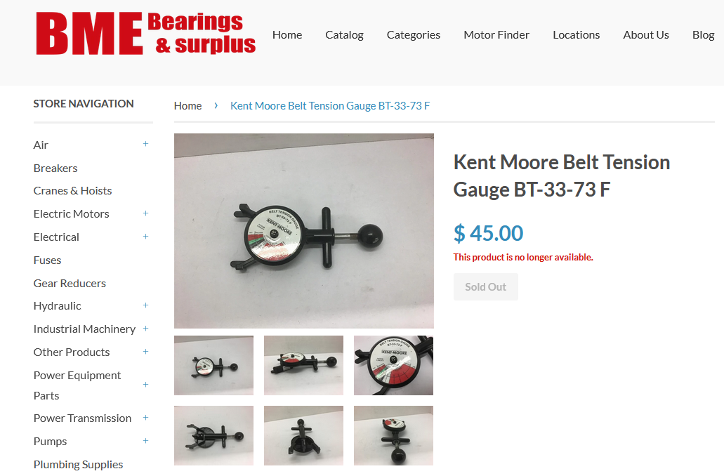
Task: Expand the Electric Motors subcategories
Action: coord(145,213)
